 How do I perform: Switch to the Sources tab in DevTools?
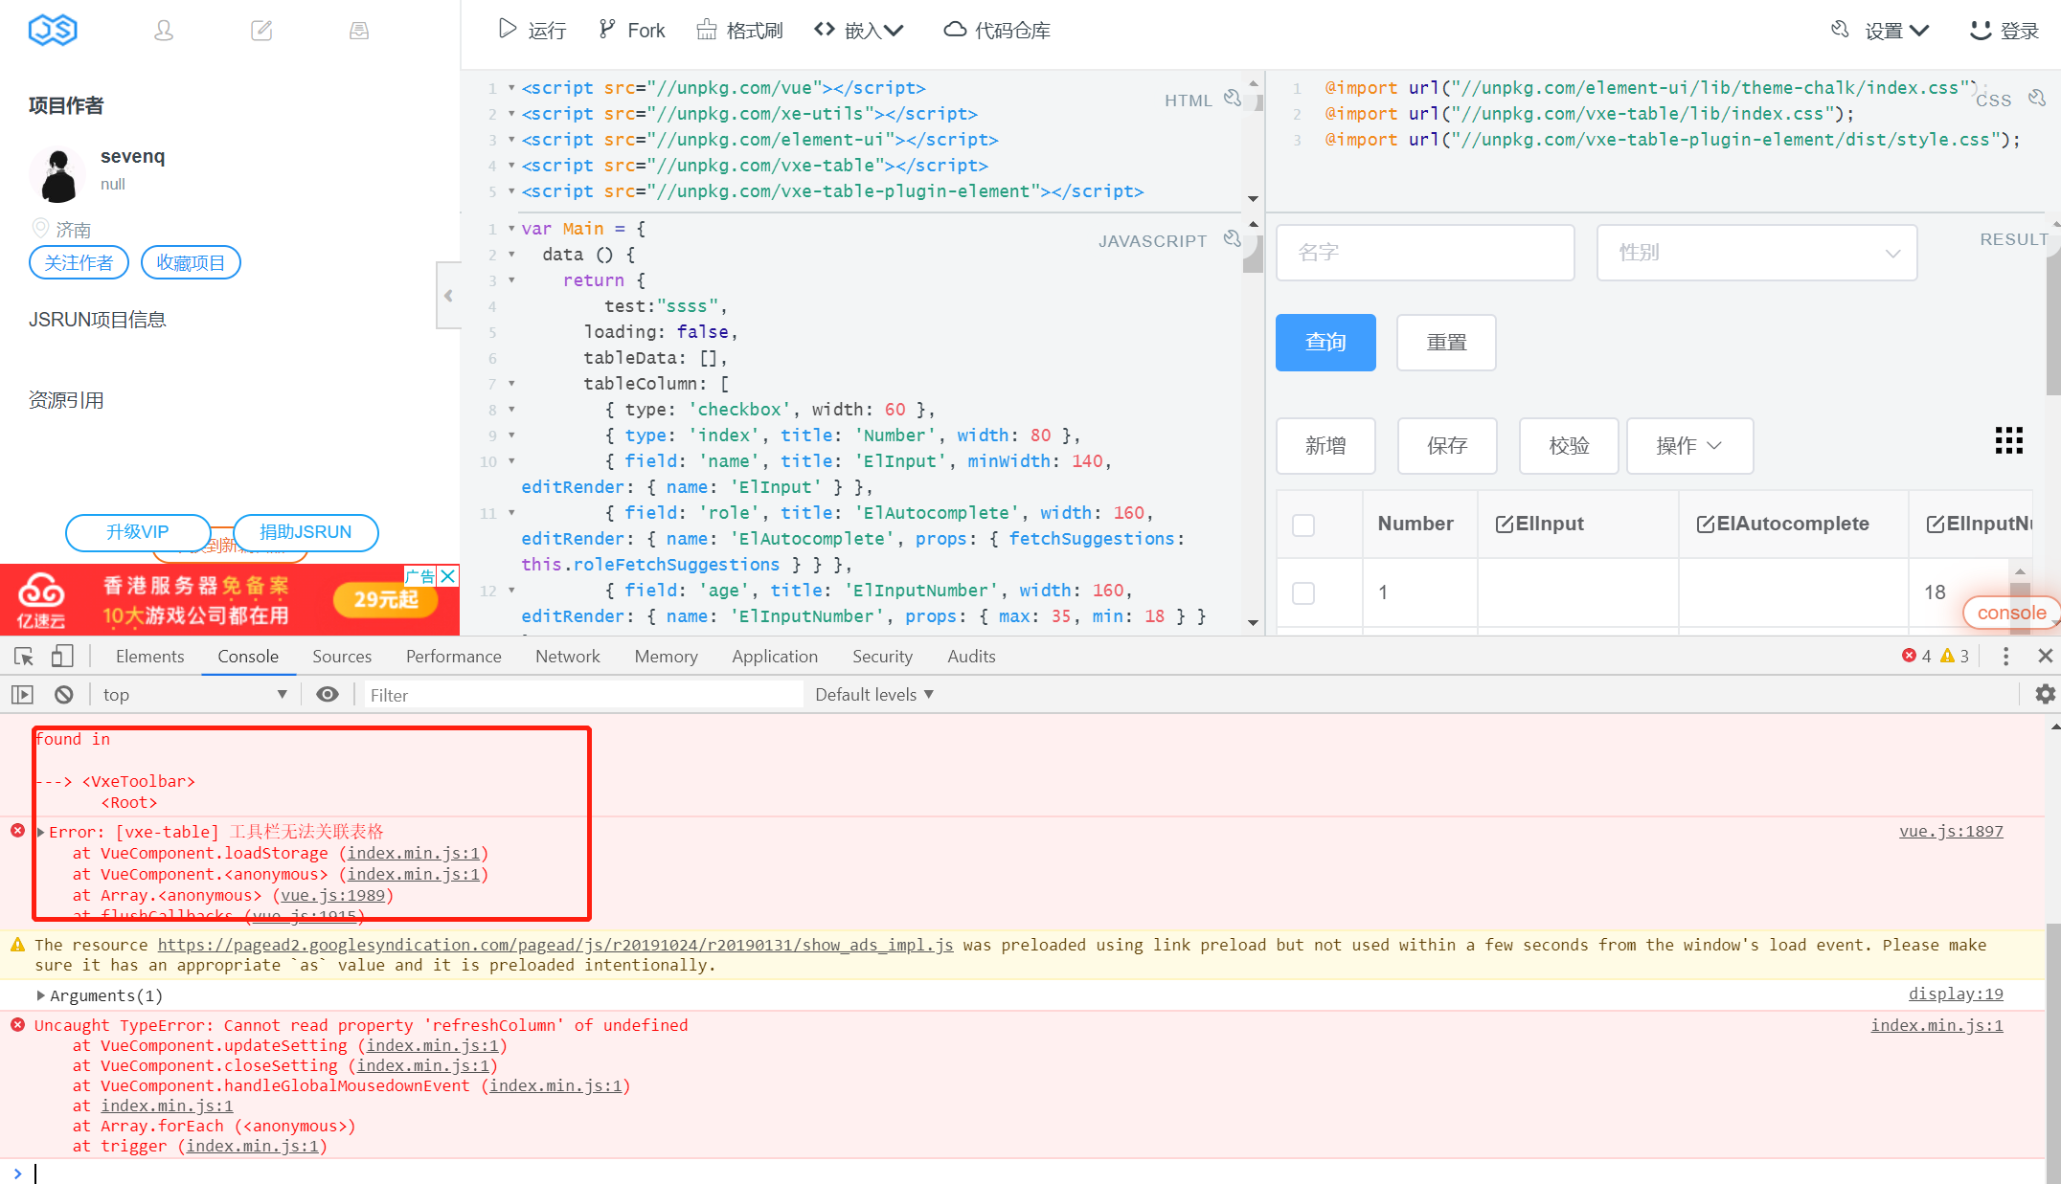tap(341, 657)
